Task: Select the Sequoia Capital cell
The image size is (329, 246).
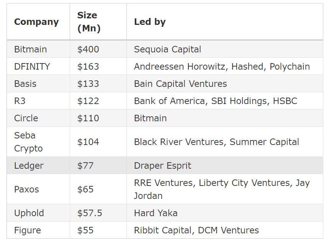Action: [x=167, y=49]
